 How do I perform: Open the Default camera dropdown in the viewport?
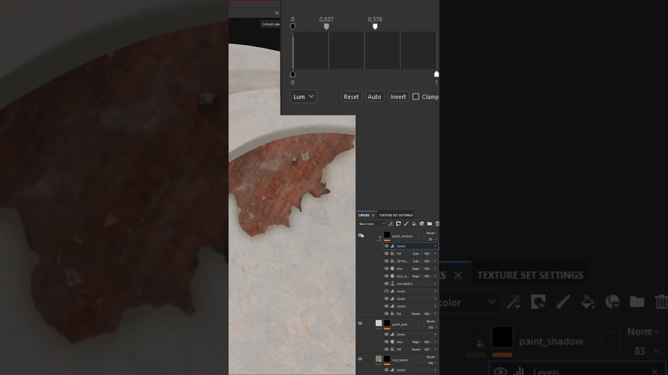coord(271,24)
